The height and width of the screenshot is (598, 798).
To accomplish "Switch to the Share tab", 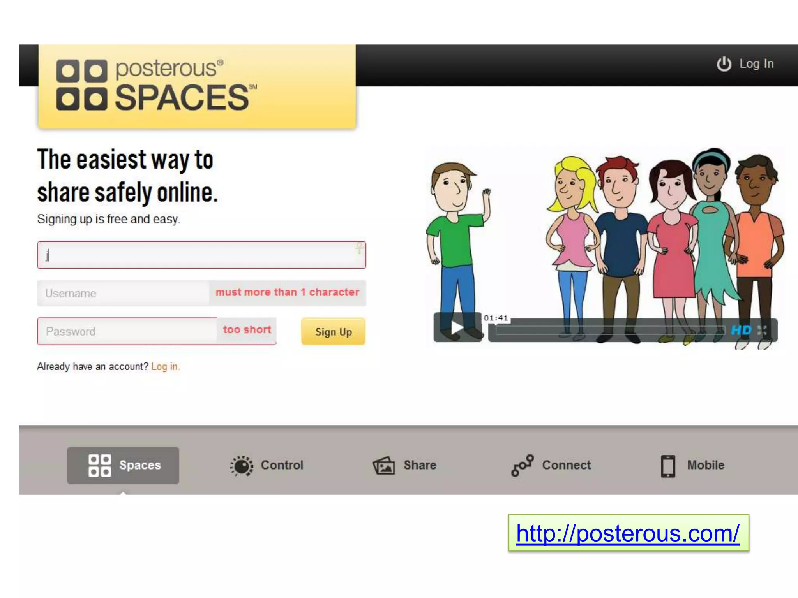I will pos(420,465).
